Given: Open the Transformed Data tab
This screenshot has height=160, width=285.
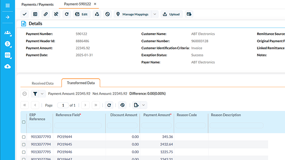Looking at the screenshot, I should [x=81, y=83].
